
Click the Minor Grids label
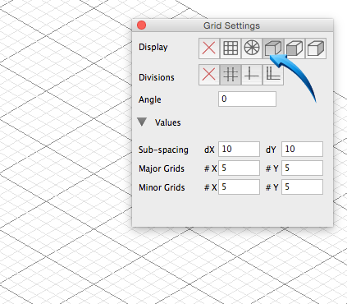(x=162, y=187)
